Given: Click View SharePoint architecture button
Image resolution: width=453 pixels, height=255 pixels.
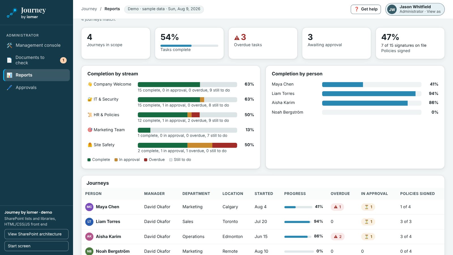Looking at the screenshot, I should pyautogui.click(x=37, y=234).
